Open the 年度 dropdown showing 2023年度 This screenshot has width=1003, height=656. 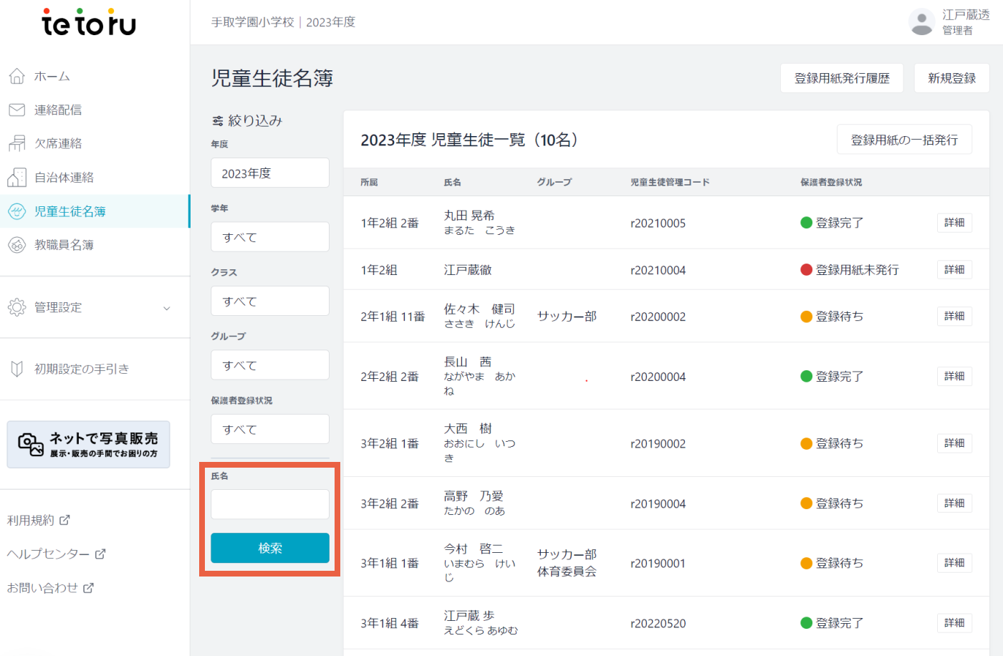[x=270, y=173]
